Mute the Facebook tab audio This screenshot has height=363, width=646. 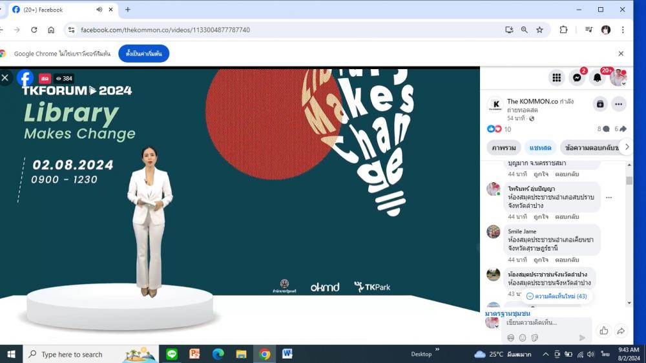click(99, 10)
